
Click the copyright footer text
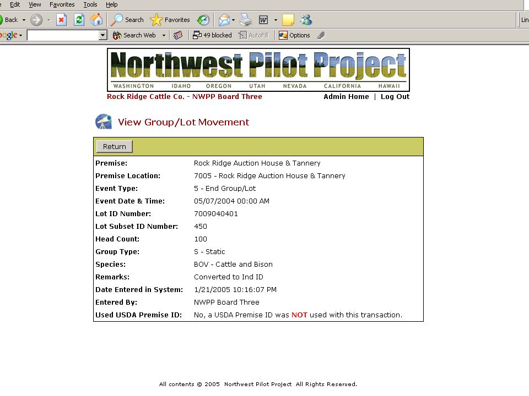pos(258,384)
